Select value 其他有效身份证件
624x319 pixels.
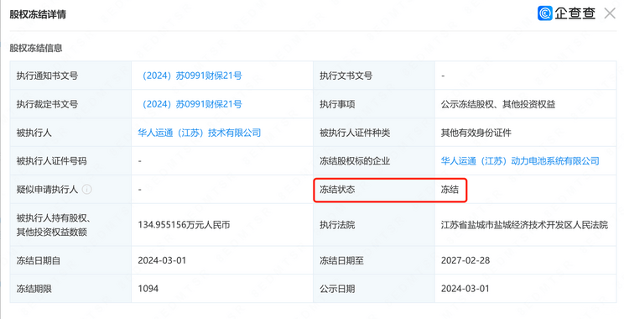tap(476, 133)
